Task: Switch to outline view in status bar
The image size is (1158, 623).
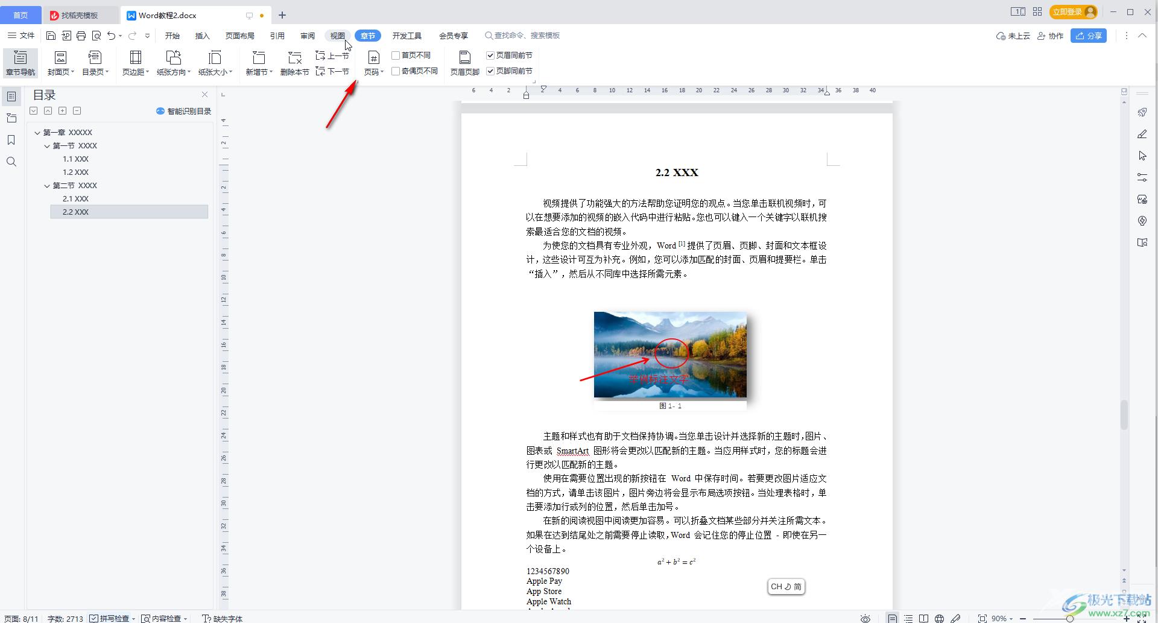Action: pyautogui.click(x=908, y=618)
